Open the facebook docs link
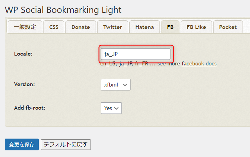The height and width of the screenshot is (157, 250). click(x=199, y=63)
